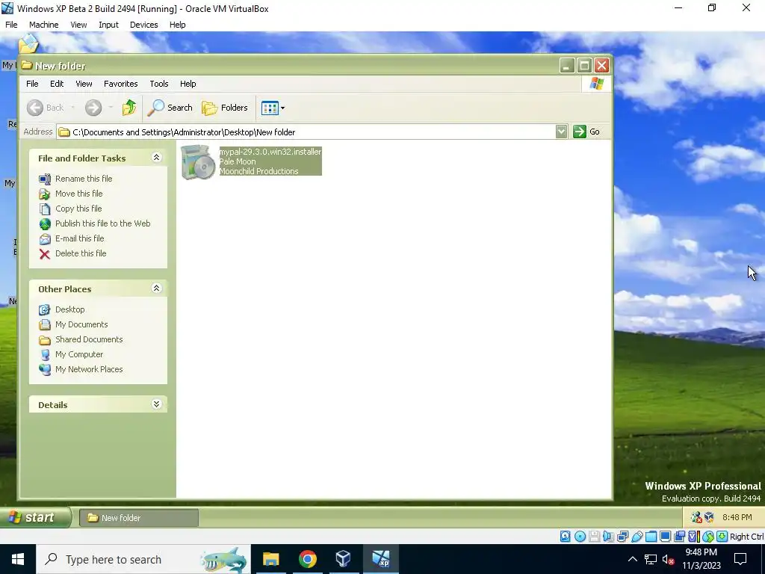Click VirtualBox recording status icon
The height and width of the screenshot is (574, 765).
click(679, 537)
